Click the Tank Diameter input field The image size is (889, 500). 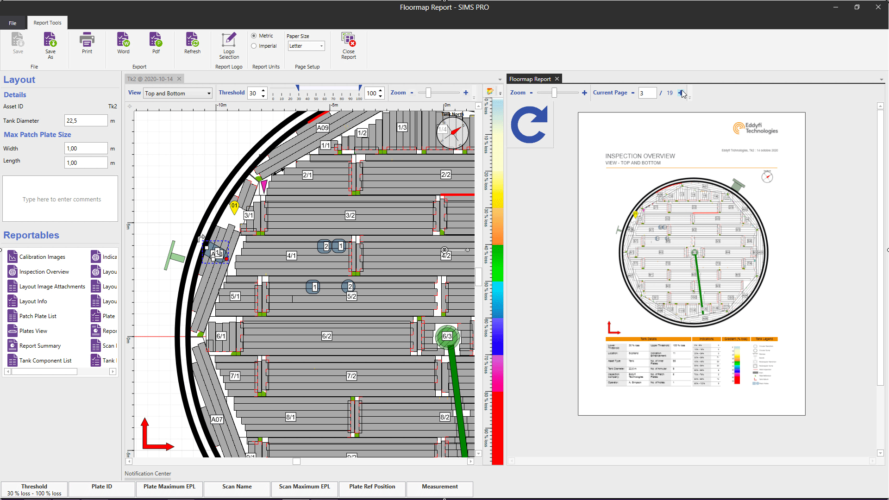click(x=86, y=121)
